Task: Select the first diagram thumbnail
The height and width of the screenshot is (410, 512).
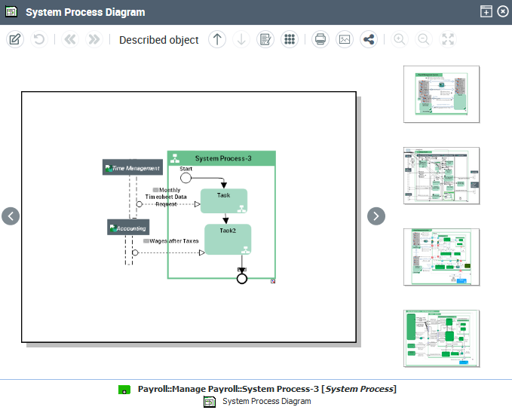Action: coord(441,94)
